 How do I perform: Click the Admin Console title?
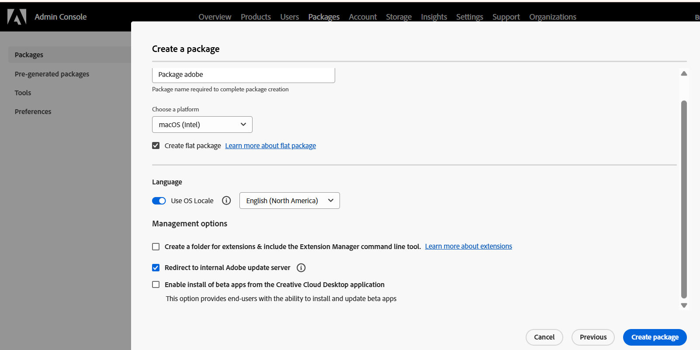(x=61, y=17)
